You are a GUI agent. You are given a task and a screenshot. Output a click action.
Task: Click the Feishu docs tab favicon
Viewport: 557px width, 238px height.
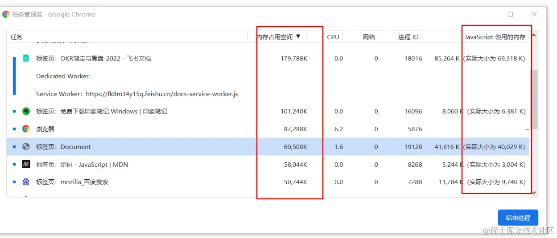point(26,58)
